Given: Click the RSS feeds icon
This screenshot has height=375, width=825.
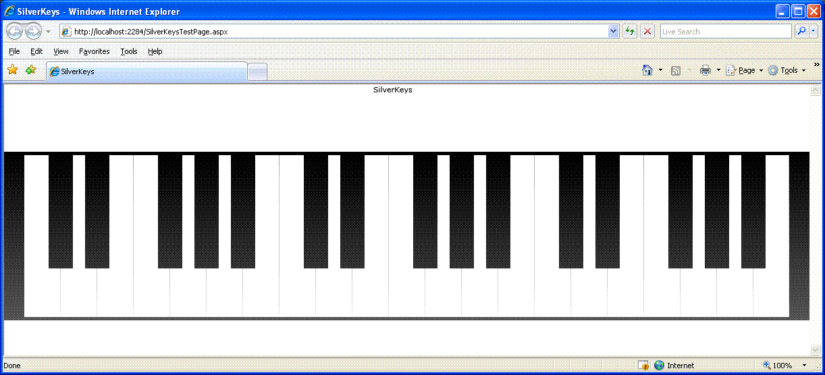Looking at the screenshot, I should click(x=676, y=70).
